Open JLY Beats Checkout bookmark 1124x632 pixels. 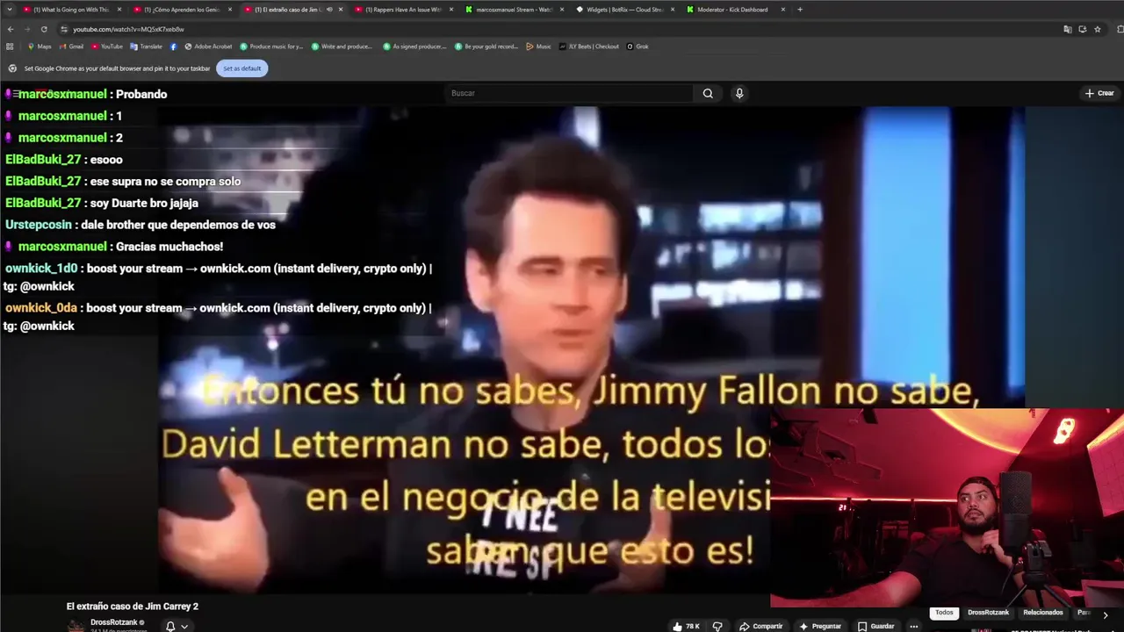pos(588,47)
